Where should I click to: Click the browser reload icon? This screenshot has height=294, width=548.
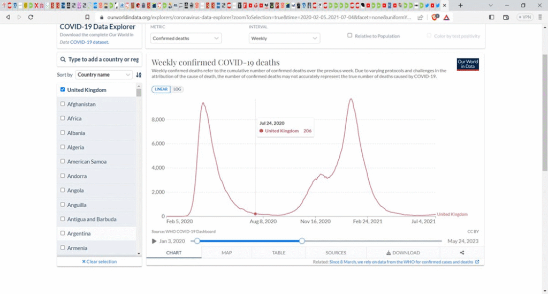[31, 17]
